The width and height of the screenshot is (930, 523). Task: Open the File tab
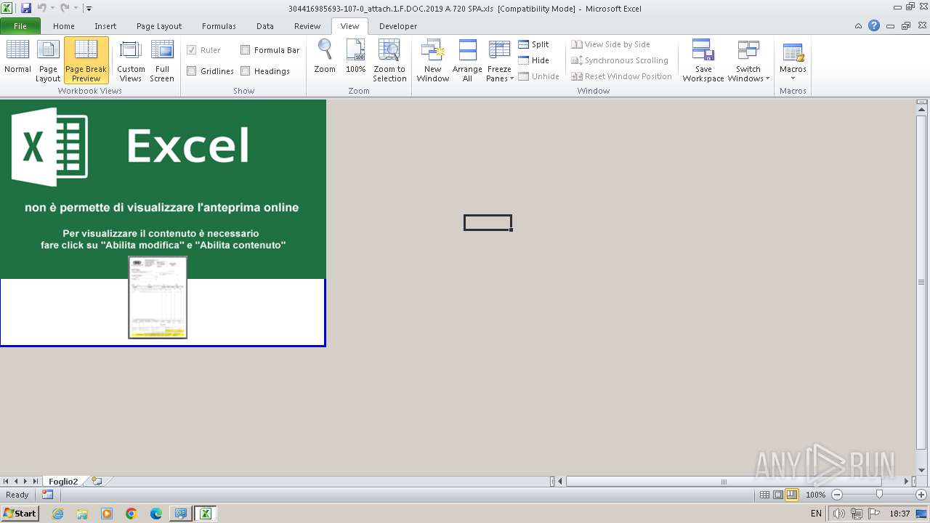pos(20,26)
